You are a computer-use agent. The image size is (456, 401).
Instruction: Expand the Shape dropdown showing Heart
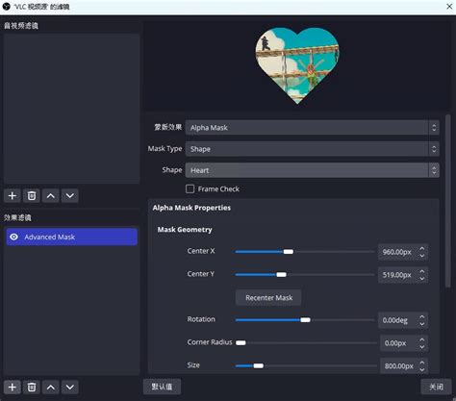pyautogui.click(x=312, y=170)
